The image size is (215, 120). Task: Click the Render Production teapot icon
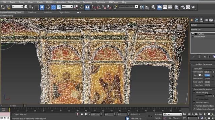[x=193, y=7]
